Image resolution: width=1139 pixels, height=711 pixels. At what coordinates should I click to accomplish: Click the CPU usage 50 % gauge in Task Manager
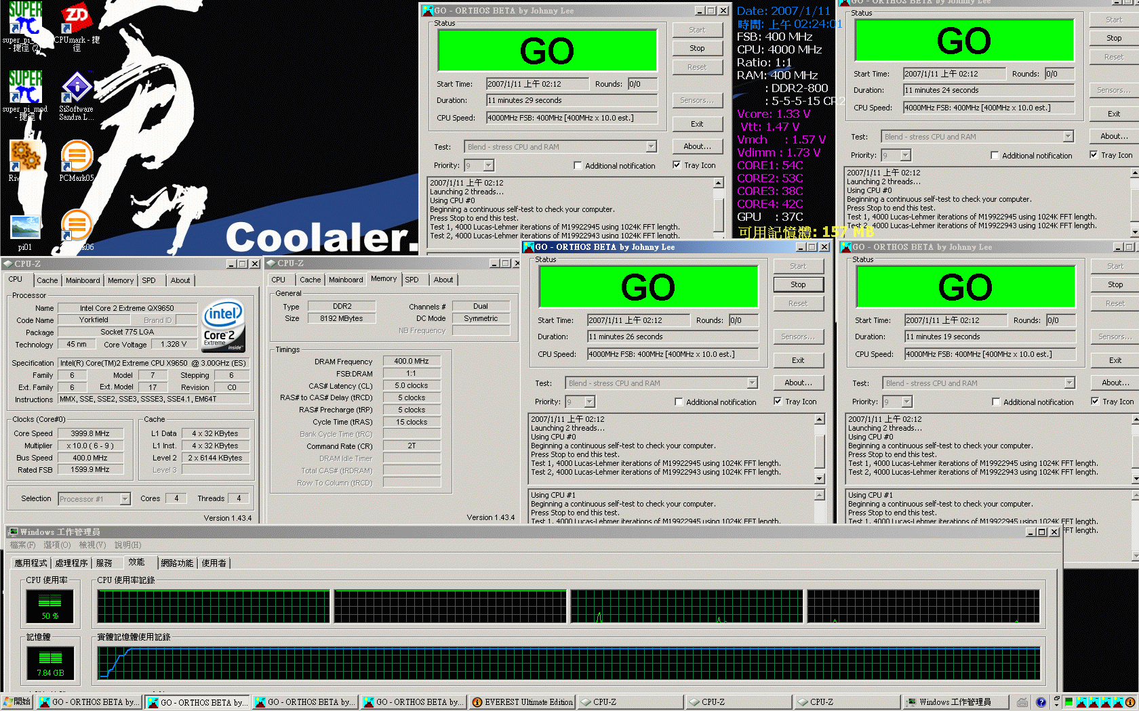tap(50, 606)
